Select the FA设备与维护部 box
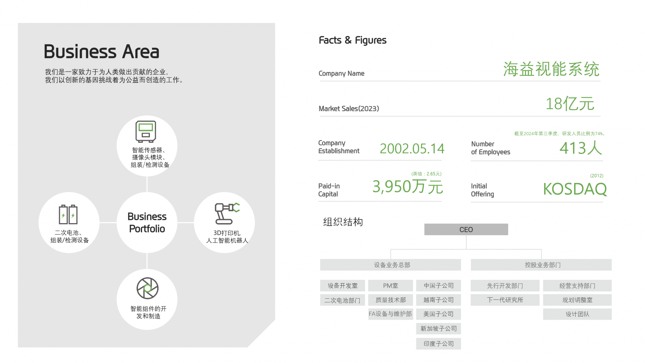645x363 pixels. pos(390,314)
